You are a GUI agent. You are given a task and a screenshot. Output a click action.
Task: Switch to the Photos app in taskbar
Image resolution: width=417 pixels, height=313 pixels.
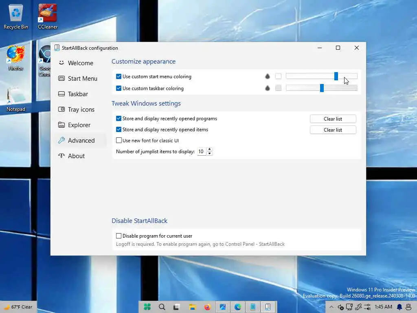click(223, 307)
